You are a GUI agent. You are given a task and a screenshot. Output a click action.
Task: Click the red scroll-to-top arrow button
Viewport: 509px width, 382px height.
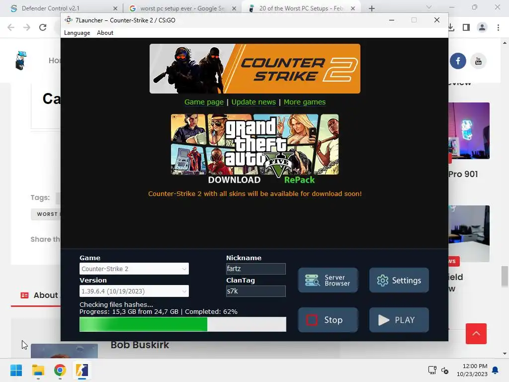[x=476, y=334]
